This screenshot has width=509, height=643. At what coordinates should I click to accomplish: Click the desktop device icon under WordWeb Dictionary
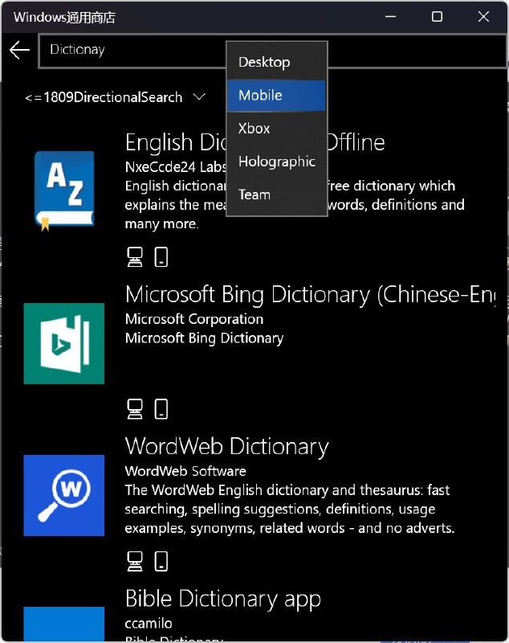(x=135, y=561)
